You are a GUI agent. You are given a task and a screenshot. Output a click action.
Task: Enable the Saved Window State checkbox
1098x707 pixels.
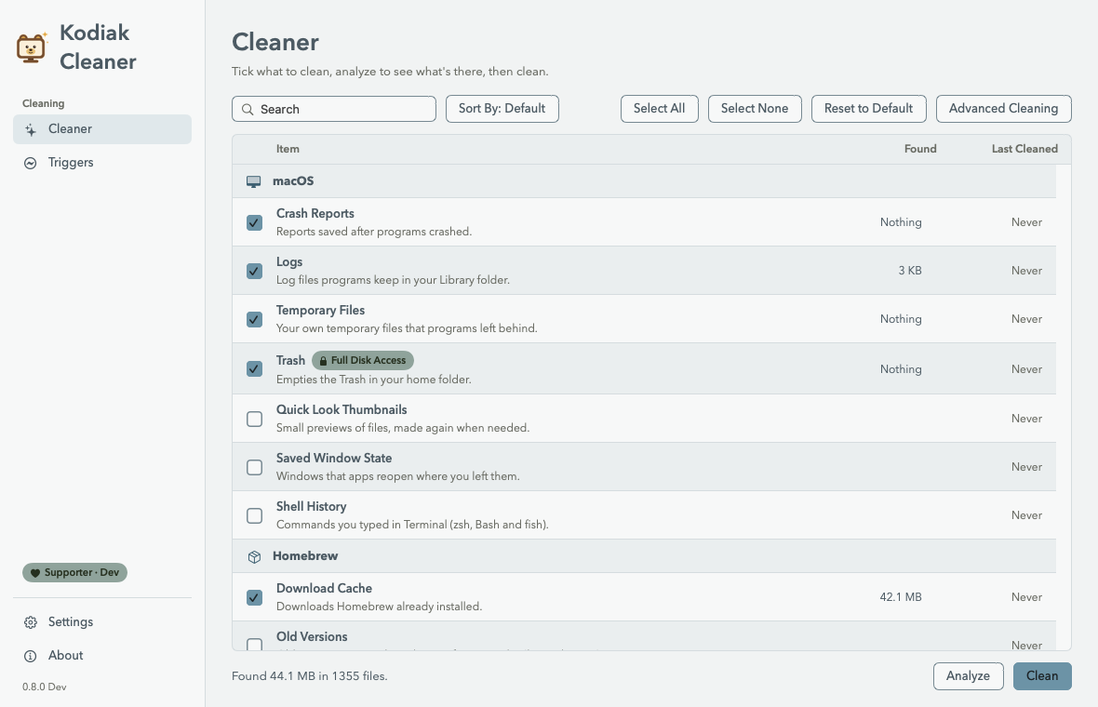254,467
